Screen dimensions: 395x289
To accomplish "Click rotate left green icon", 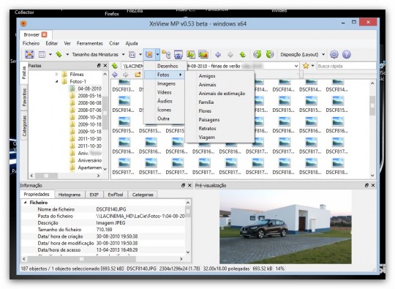I will 257,54.
